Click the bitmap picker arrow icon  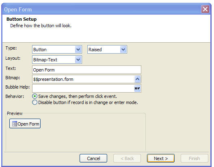point(137,79)
